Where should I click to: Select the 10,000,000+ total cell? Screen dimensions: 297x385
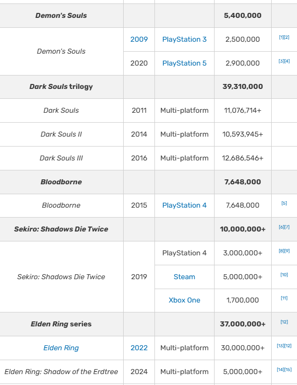coord(242,229)
